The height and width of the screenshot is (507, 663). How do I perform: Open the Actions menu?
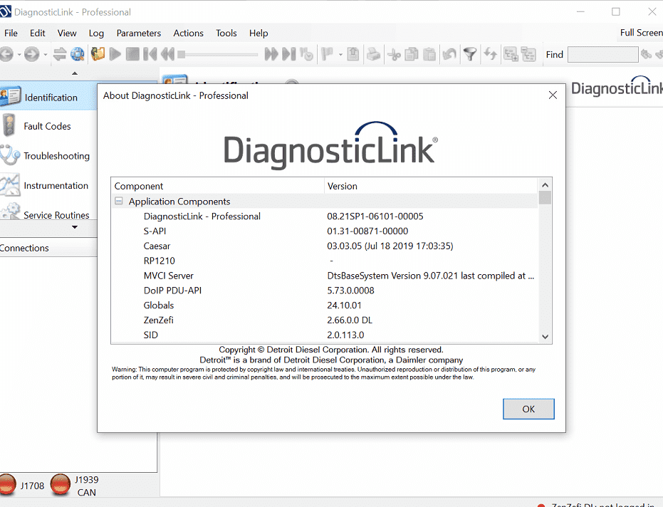[188, 33]
